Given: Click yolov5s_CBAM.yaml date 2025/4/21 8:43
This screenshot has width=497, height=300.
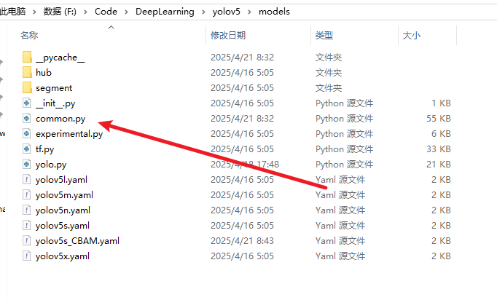Looking at the screenshot, I should click(242, 241).
